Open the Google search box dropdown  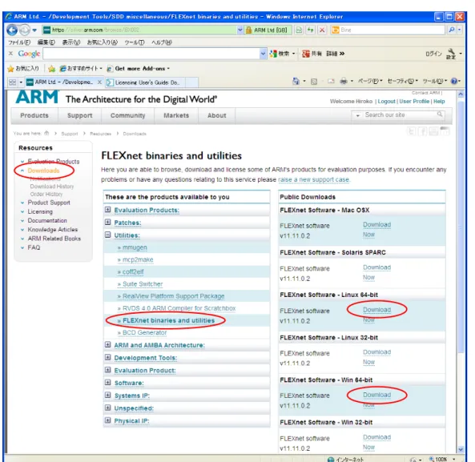(x=263, y=54)
